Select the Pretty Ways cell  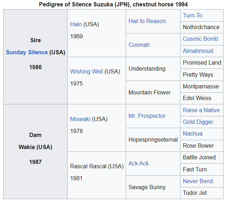202,75
